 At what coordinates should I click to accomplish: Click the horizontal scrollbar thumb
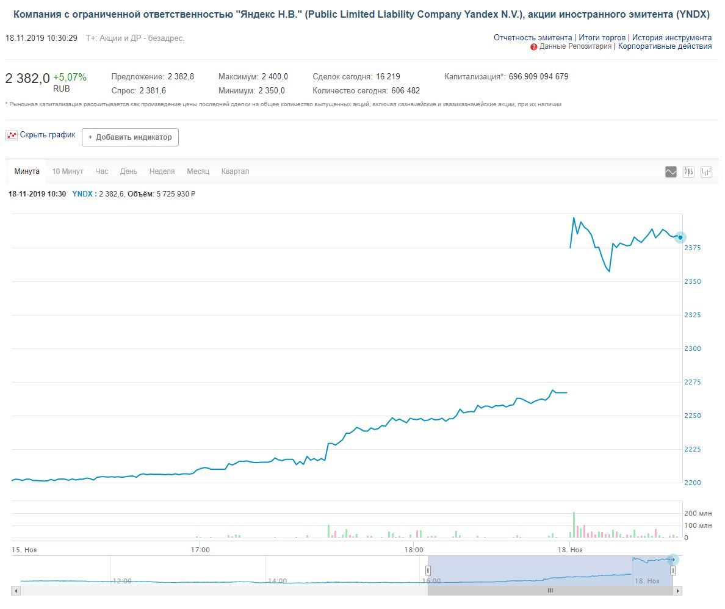(x=550, y=591)
